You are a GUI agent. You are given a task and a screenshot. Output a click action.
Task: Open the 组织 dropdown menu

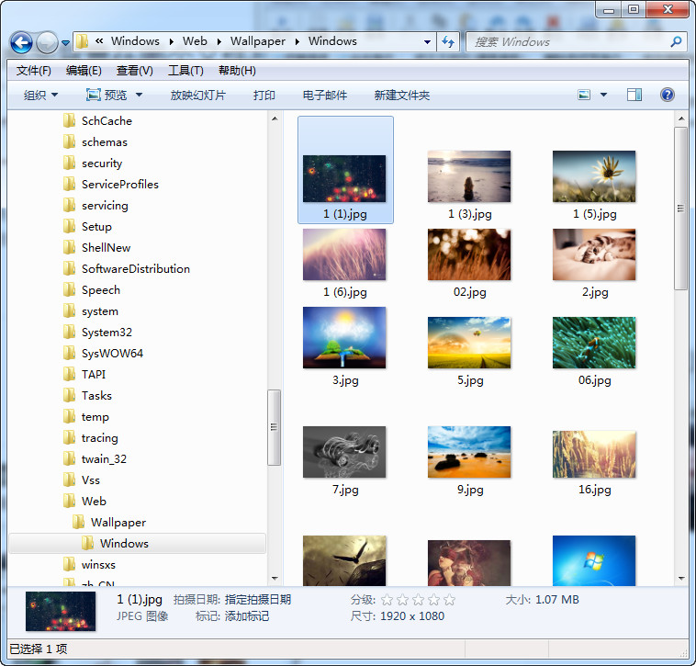pyautogui.click(x=40, y=95)
